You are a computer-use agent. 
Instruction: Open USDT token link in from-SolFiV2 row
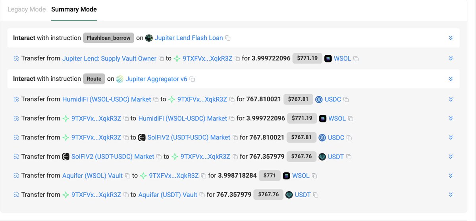[336, 157]
